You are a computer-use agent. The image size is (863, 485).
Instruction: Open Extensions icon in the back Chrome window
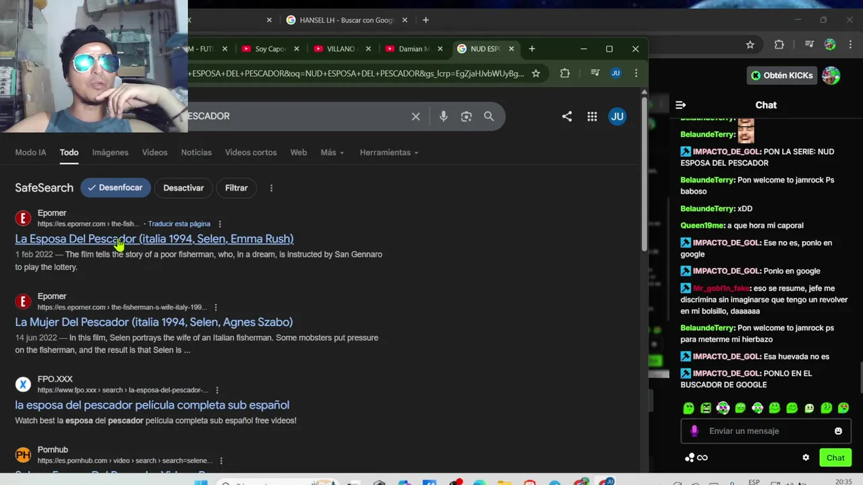click(x=779, y=45)
